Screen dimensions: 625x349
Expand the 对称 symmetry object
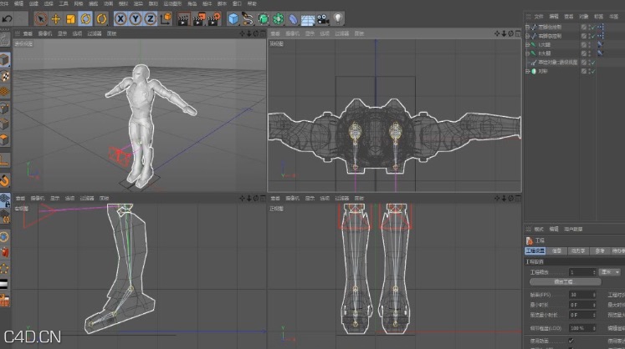(527, 71)
